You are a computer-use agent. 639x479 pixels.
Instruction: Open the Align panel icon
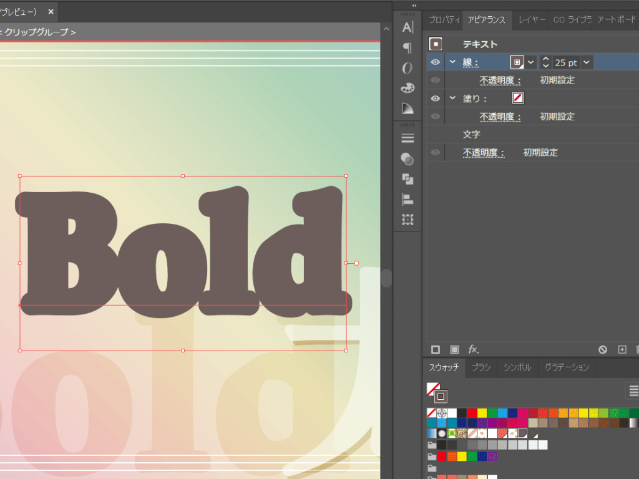407,200
